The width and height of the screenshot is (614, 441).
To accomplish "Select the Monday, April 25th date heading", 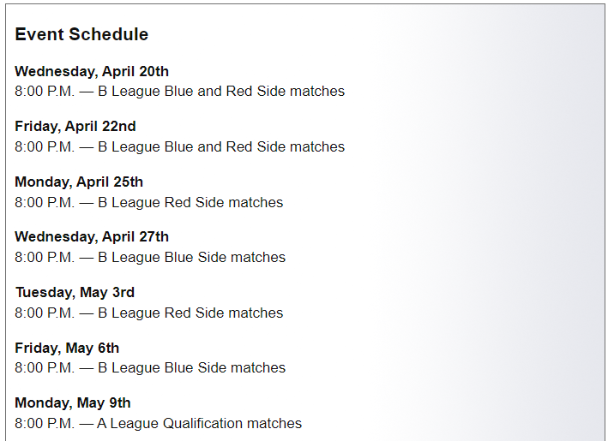I will [79, 182].
